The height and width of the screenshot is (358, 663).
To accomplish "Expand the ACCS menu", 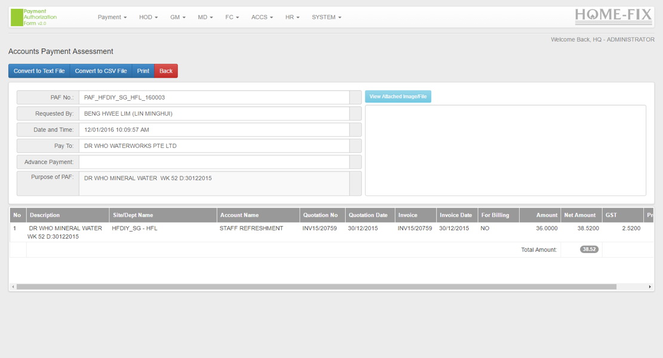I will click(261, 17).
